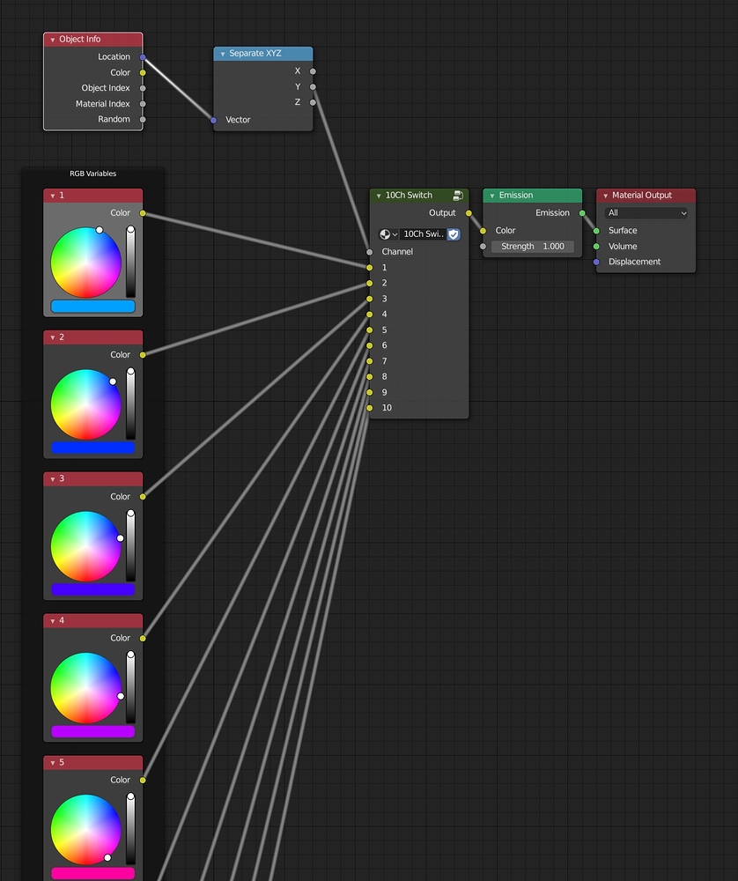This screenshot has width=738, height=881.
Task: Click the green Emission output socket on the Emission node
Action: (582, 212)
